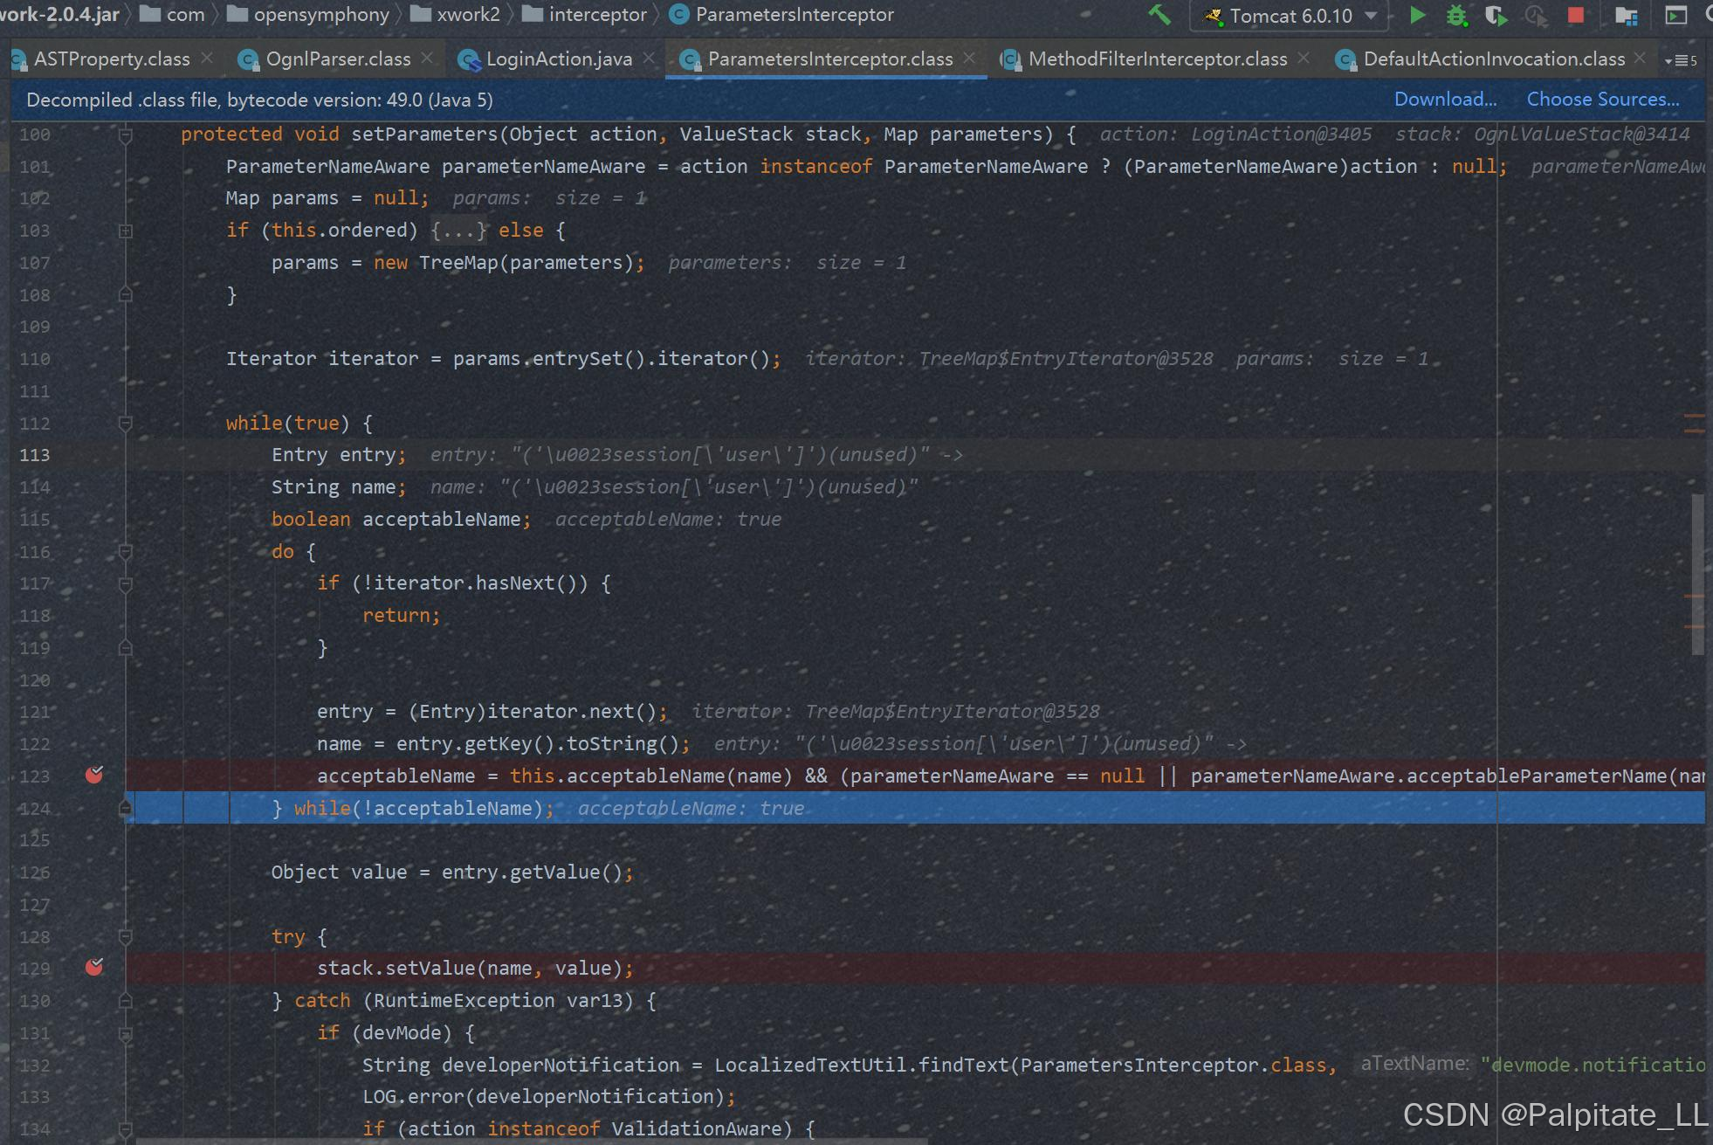Click 'Iterator iterator = params.entrySet().iterator();' line
The width and height of the screenshot is (1713, 1145).
pos(504,359)
